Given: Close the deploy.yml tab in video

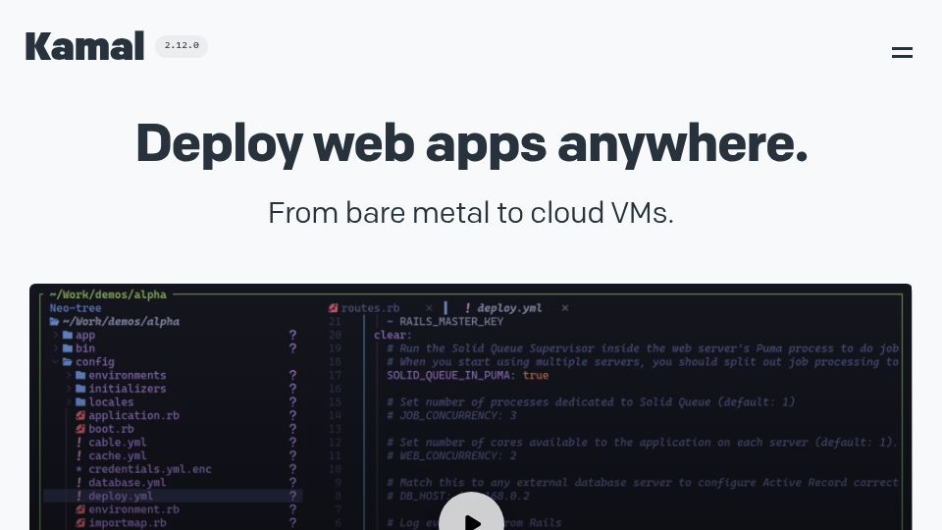Looking at the screenshot, I should [x=565, y=308].
